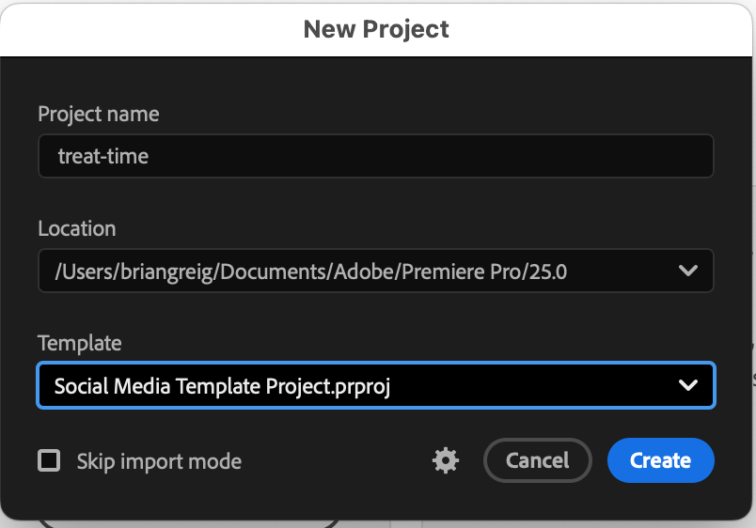Tick the Skip import mode checkbox
Viewport: 756px width, 528px height.
pos(49,461)
